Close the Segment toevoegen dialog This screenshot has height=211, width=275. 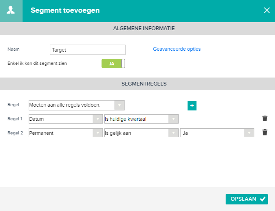(267, 10)
